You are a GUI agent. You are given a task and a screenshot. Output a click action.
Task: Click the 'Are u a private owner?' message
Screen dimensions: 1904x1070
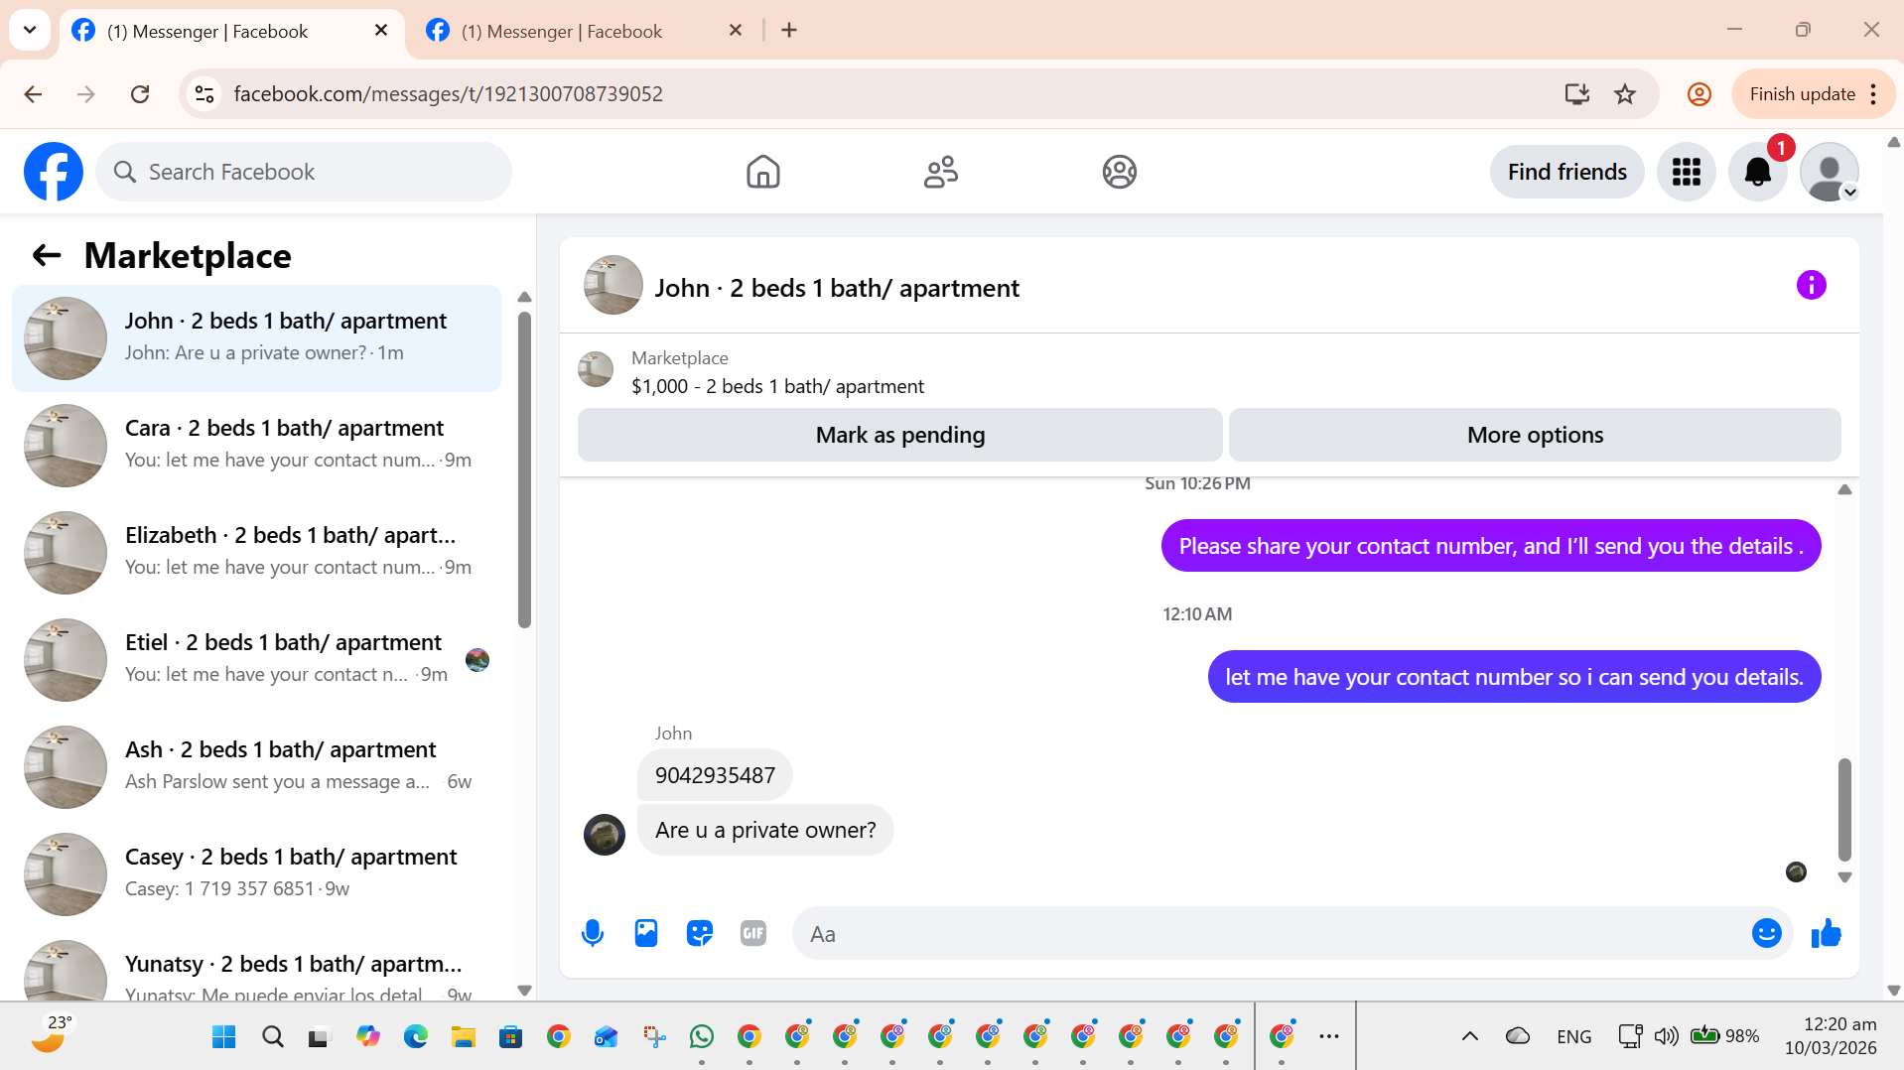click(765, 830)
